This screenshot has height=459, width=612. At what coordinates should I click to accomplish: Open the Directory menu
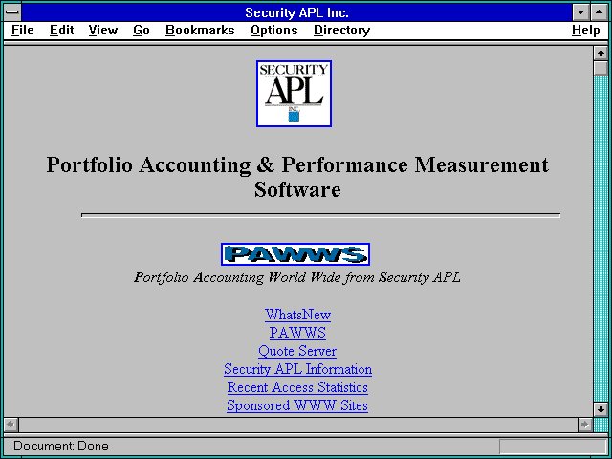[x=341, y=30]
